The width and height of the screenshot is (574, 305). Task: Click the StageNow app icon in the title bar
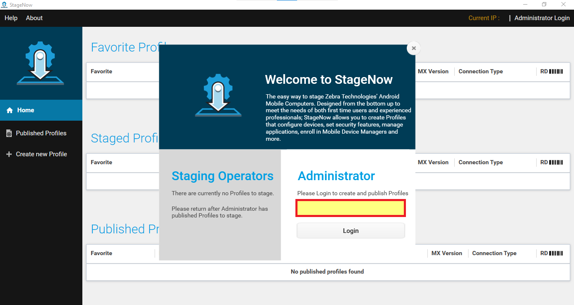pos(5,5)
